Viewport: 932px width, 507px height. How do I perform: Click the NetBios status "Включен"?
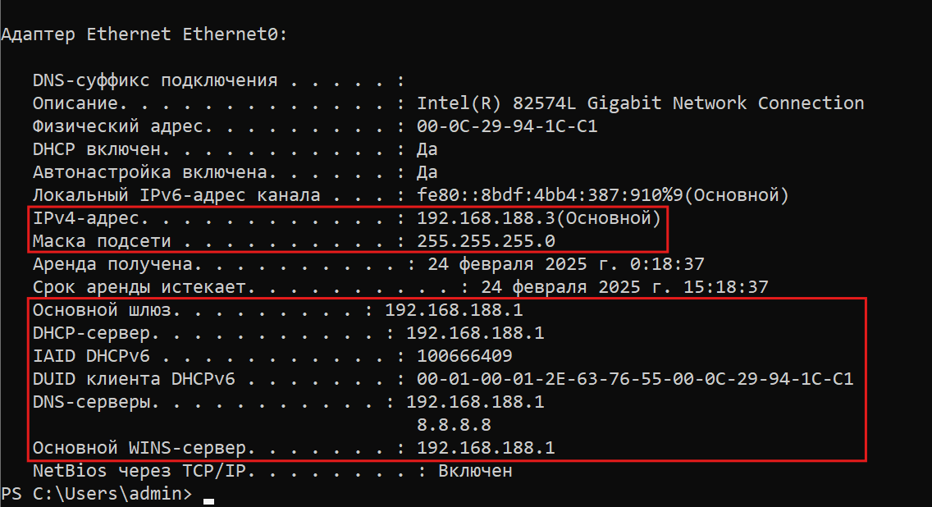coord(475,471)
